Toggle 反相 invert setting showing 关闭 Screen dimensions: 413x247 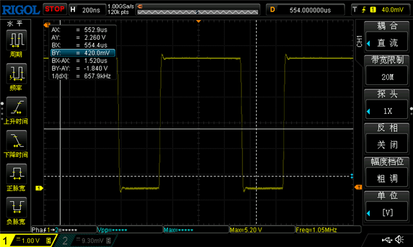(387, 138)
